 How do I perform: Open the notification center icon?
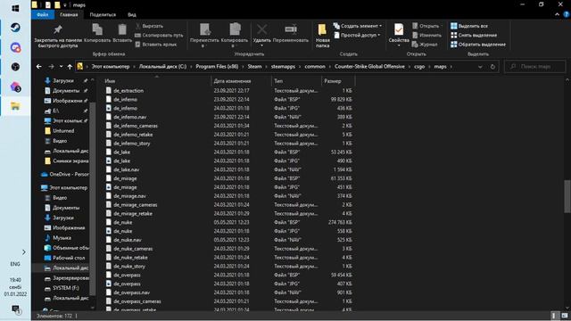(16, 309)
